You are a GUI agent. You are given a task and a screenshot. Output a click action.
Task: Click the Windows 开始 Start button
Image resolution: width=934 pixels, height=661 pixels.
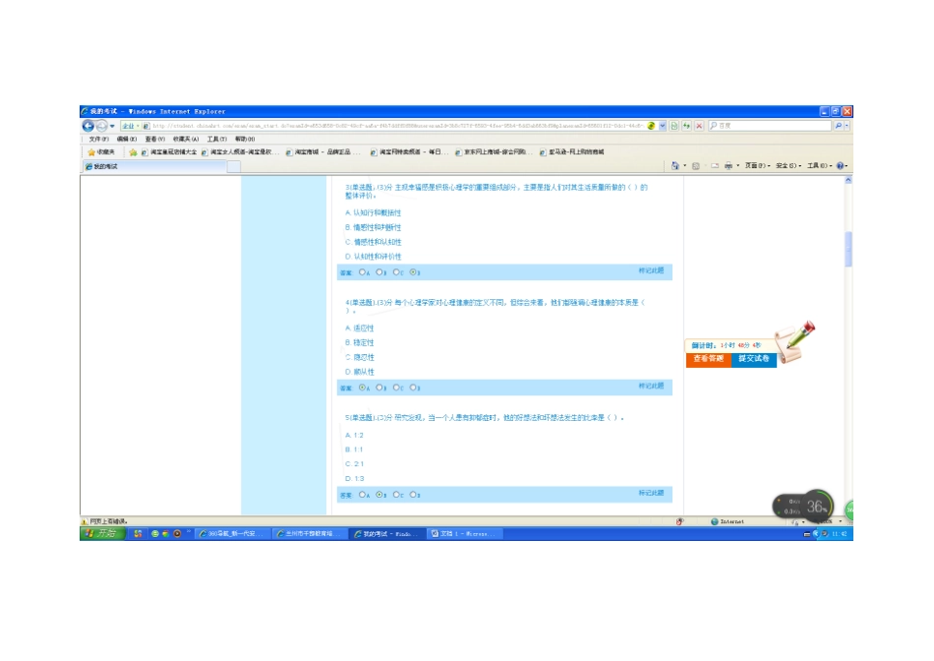100,533
